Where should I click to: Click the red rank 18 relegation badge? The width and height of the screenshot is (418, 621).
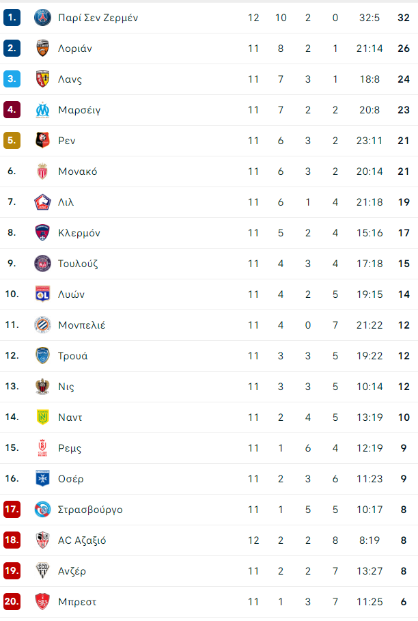coord(12,540)
